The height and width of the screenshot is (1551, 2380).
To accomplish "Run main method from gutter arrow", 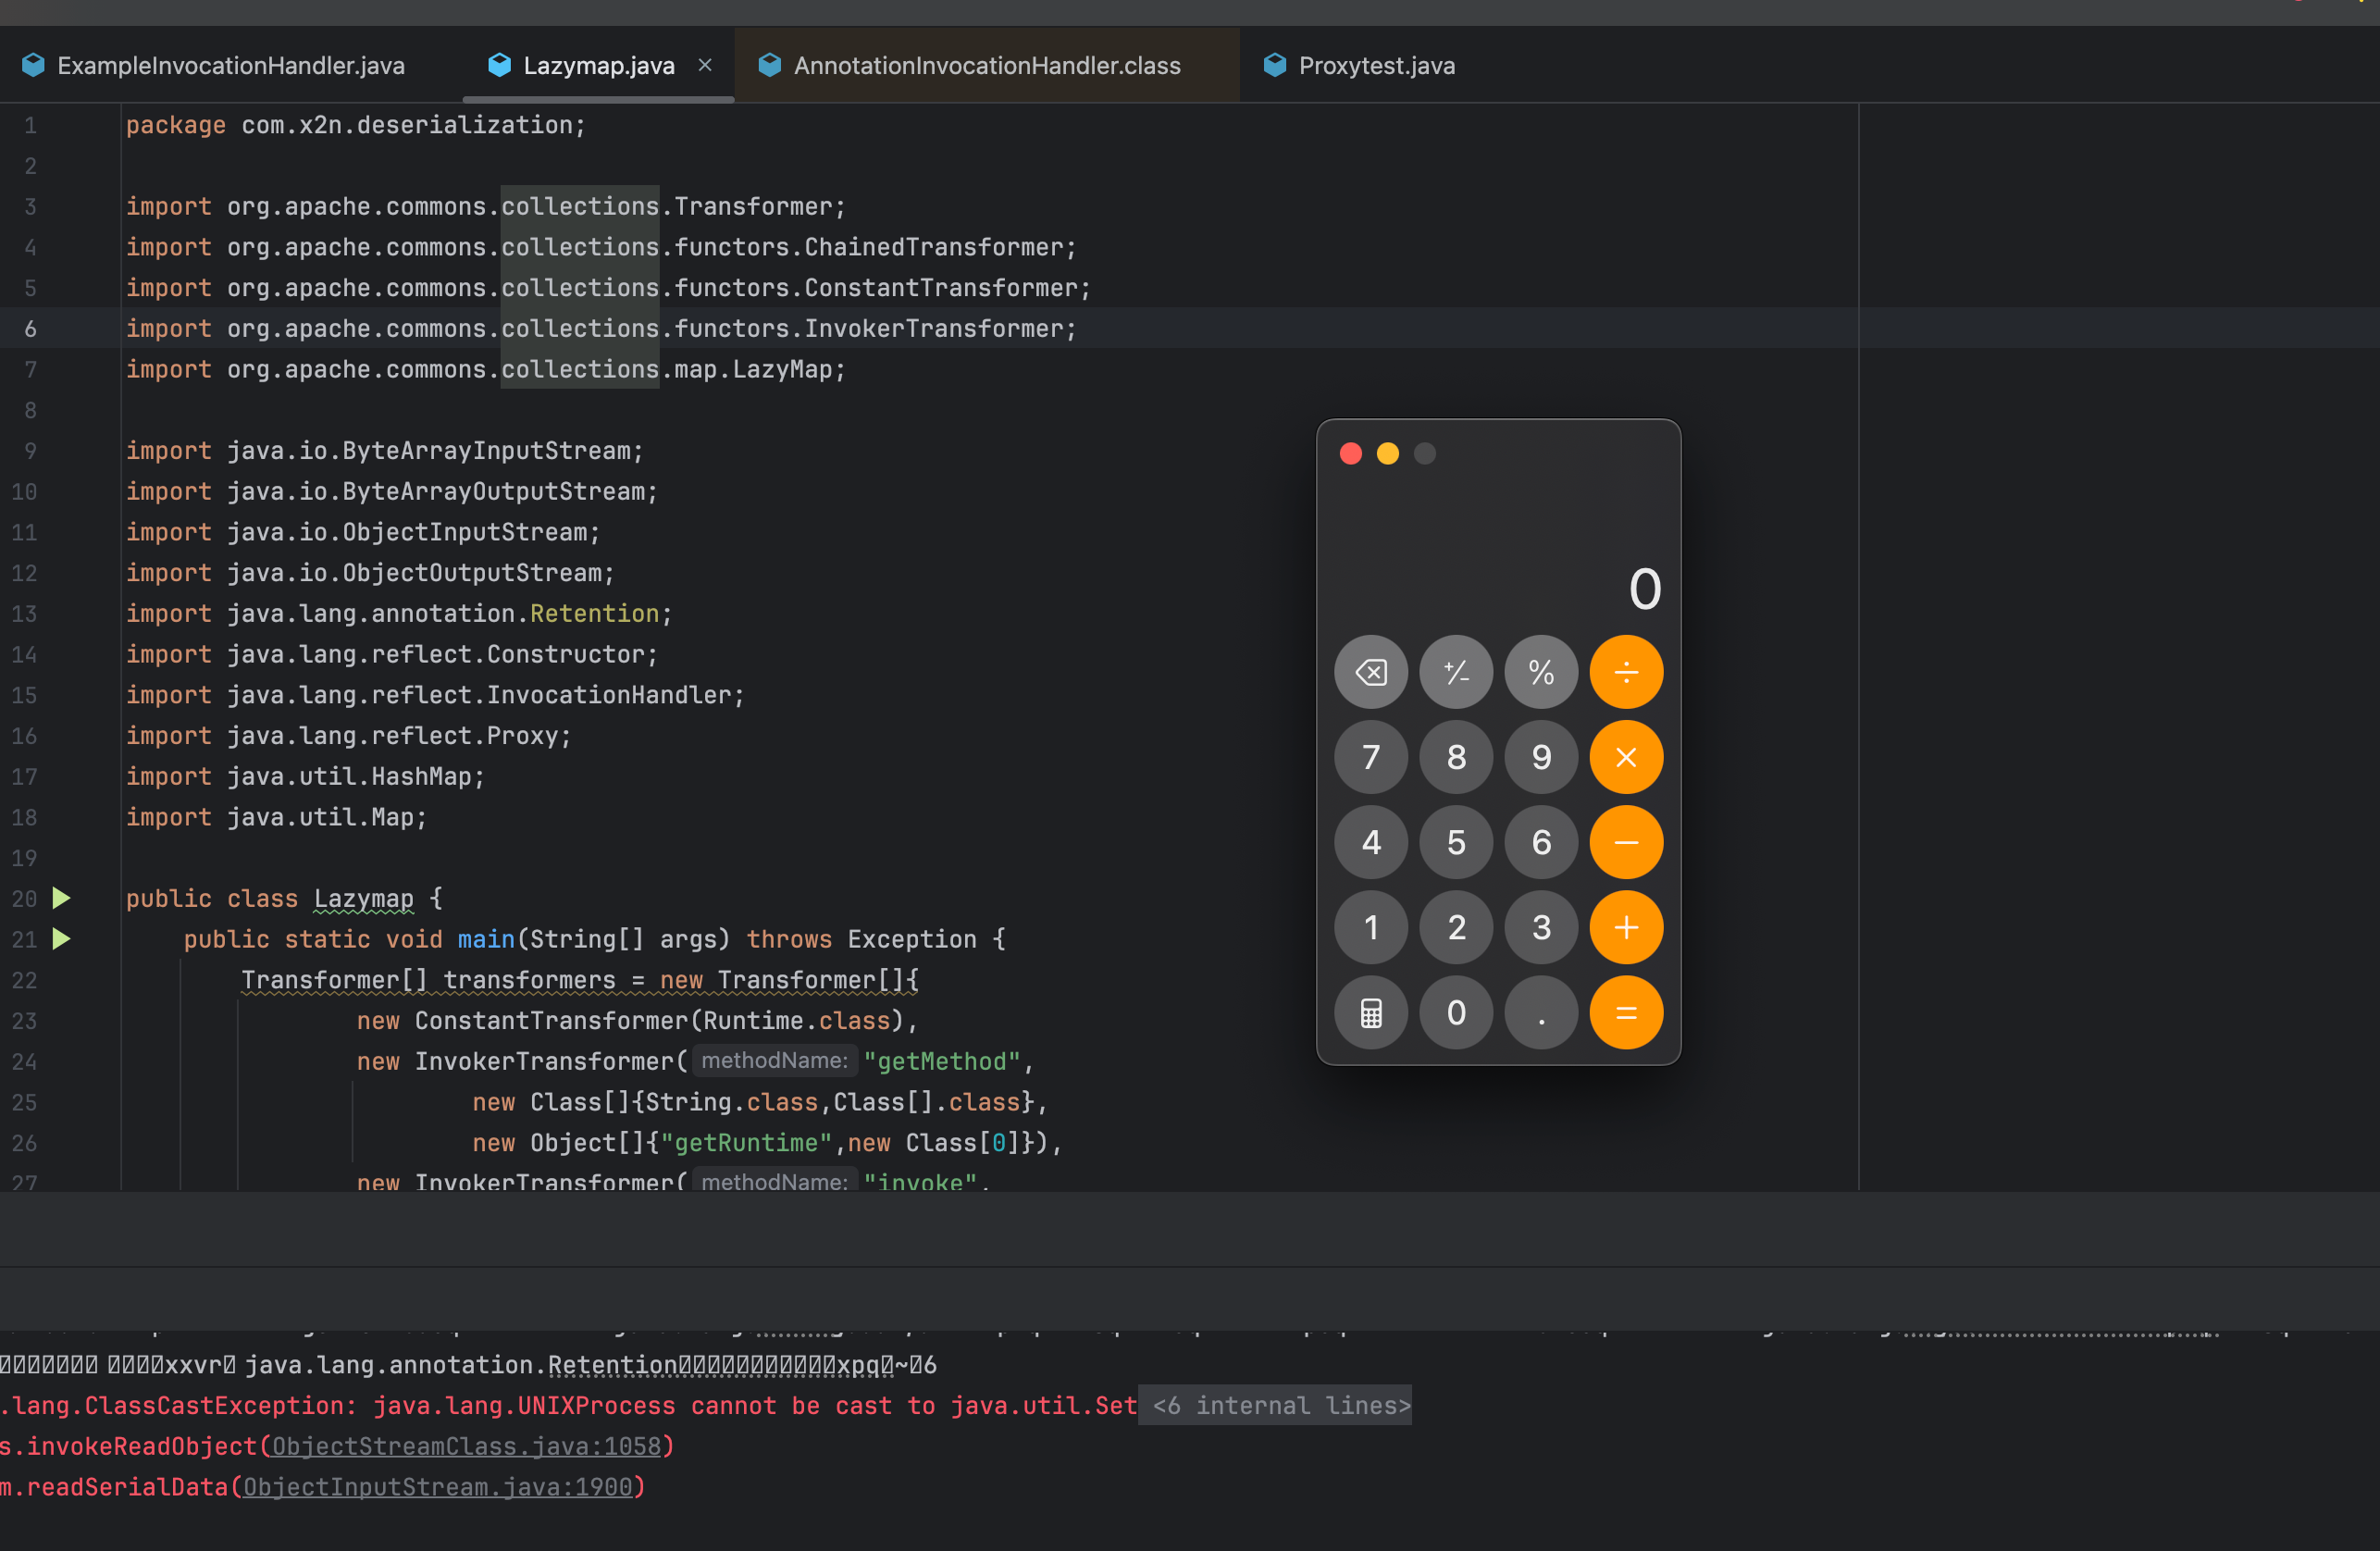I will tap(62, 939).
